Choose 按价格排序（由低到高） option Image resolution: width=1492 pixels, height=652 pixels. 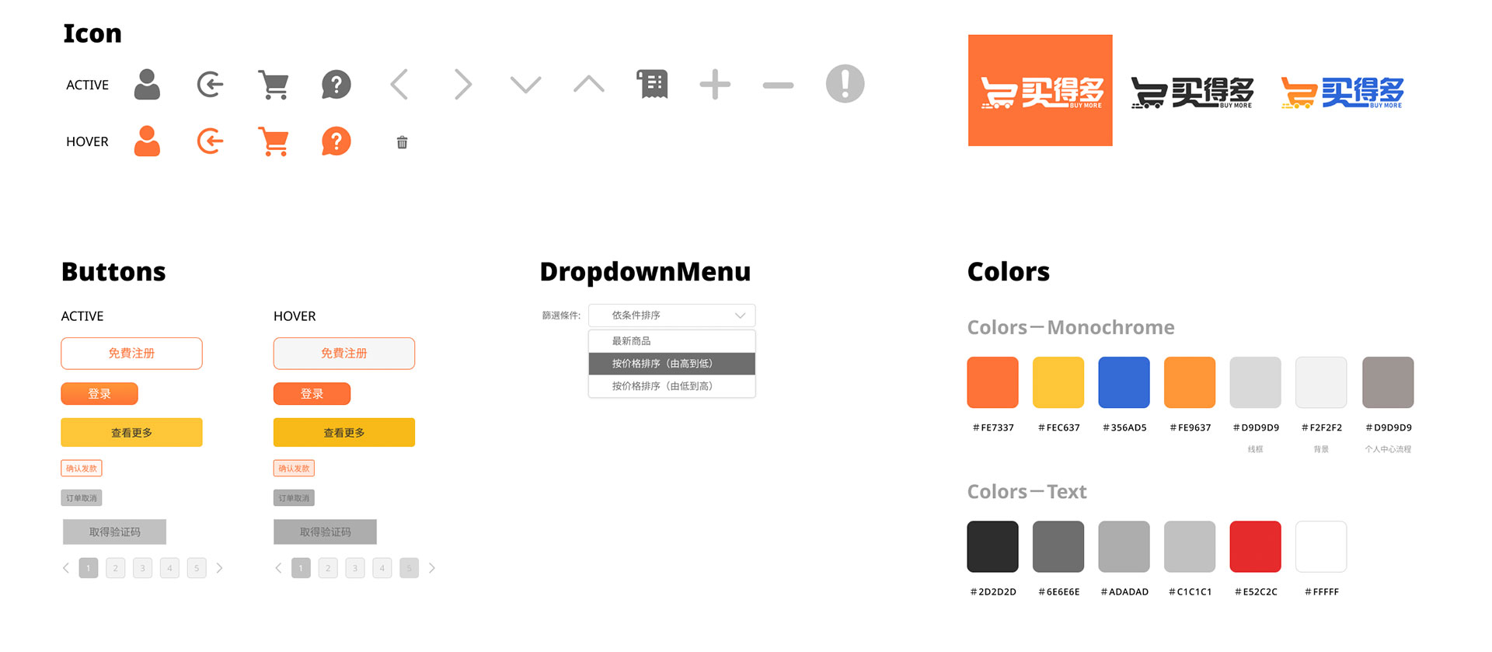click(672, 386)
